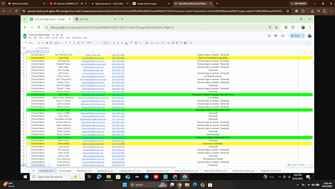Open the dropdown arrow beside Share
Viewport: 335px width, 189px height.
click(x=303, y=36)
